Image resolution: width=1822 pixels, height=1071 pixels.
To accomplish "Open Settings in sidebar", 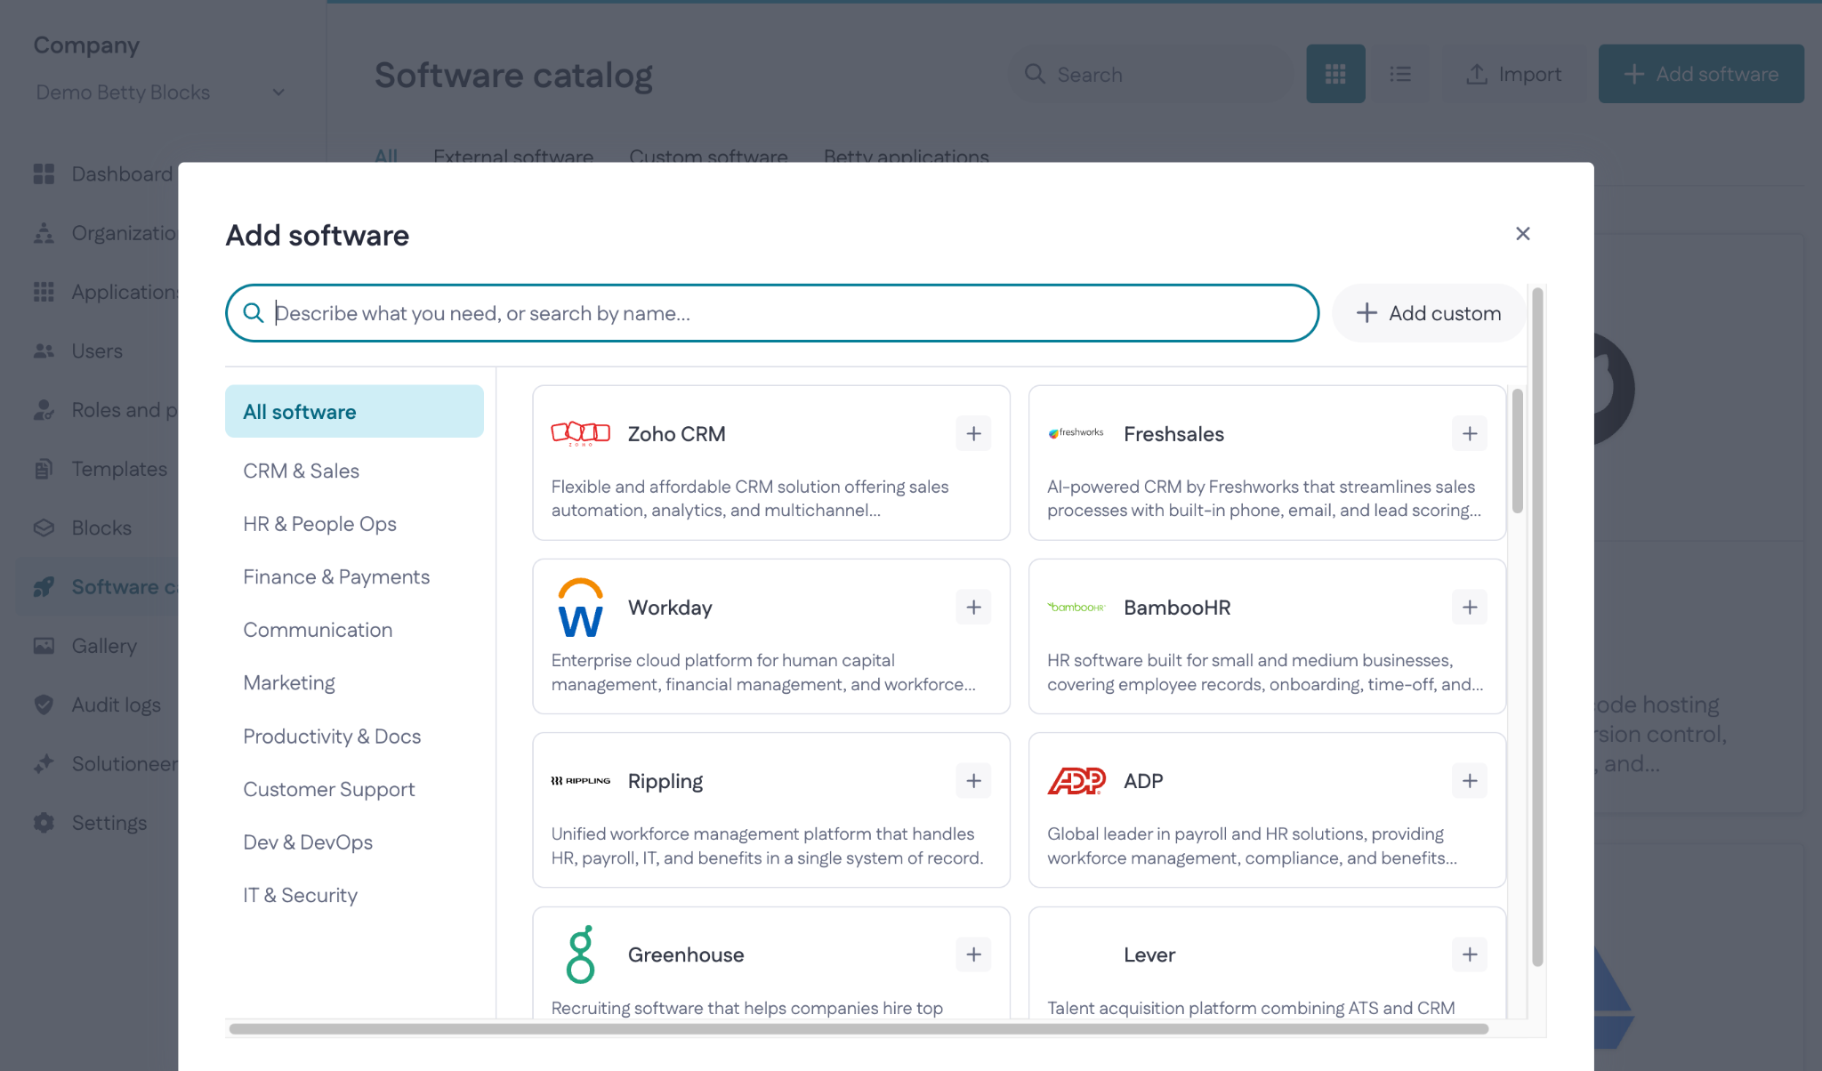I will (x=98, y=823).
